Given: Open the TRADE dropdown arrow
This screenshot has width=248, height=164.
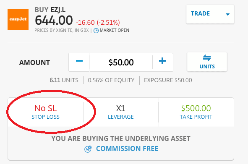Looking at the screenshot, I should click(x=227, y=14).
